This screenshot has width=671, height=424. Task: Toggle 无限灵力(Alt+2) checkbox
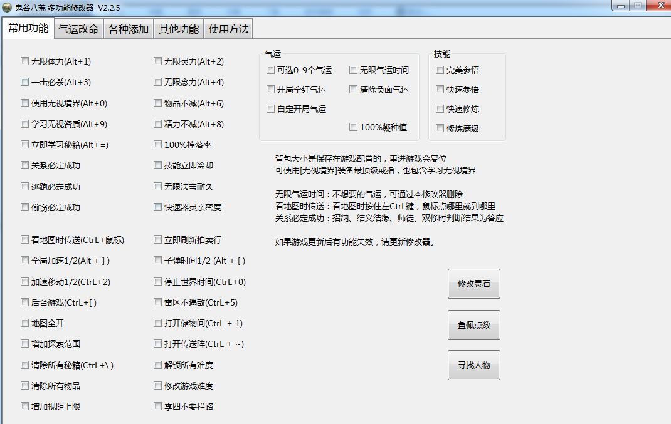[158, 61]
